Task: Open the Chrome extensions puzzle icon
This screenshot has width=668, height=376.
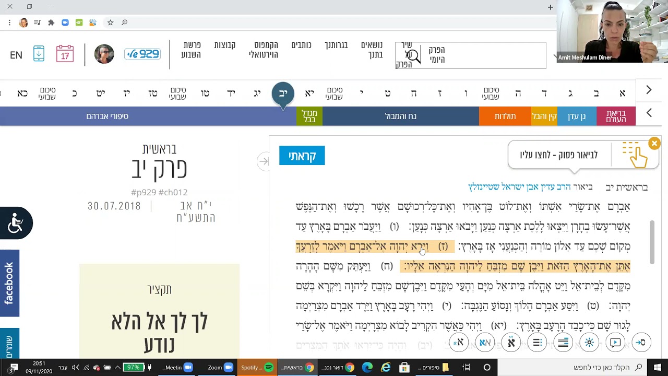Action: [x=51, y=22]
